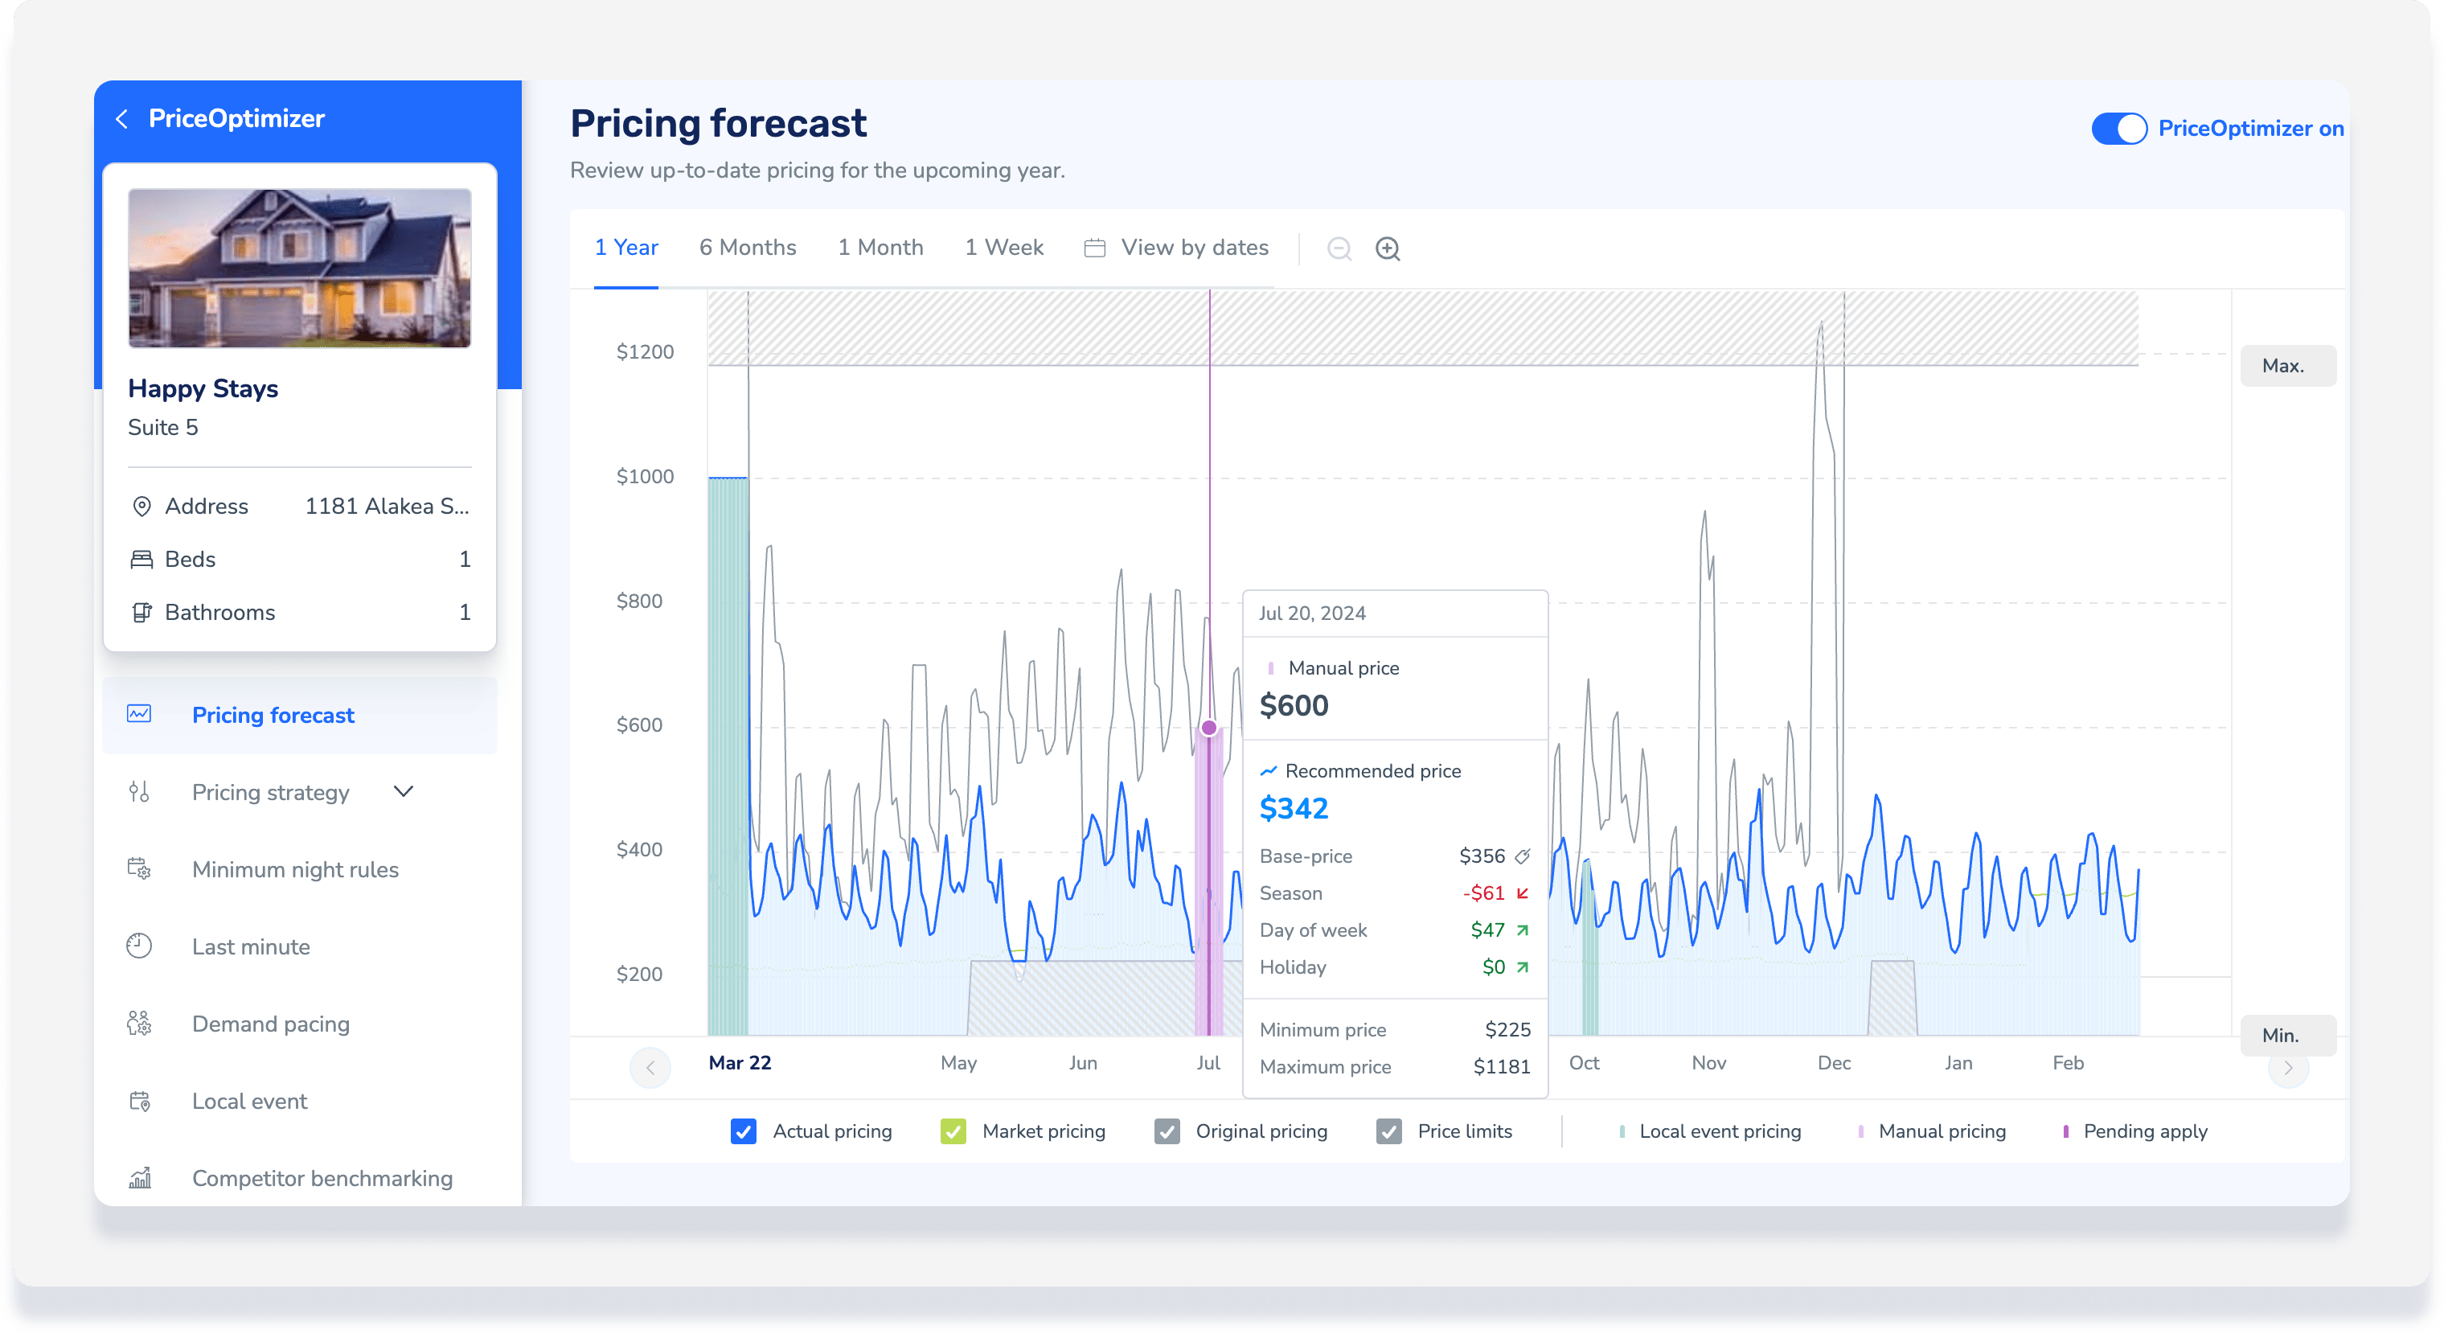Screen dimensions: 2444x1334
Task: Select the 1 Week tab
Action: [x=1004, y=248]
